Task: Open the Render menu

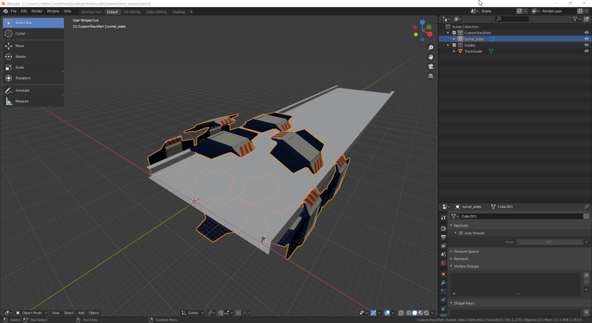Action: (37, 11)
